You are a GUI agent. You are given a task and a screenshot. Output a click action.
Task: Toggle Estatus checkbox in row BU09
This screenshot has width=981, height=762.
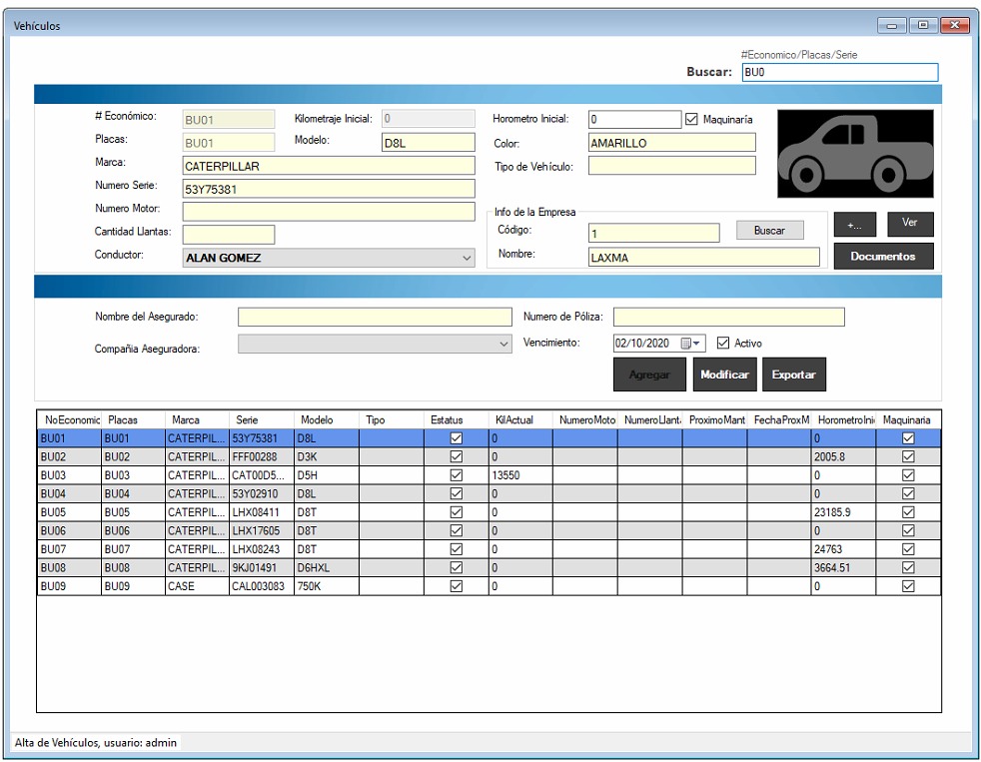457,586
